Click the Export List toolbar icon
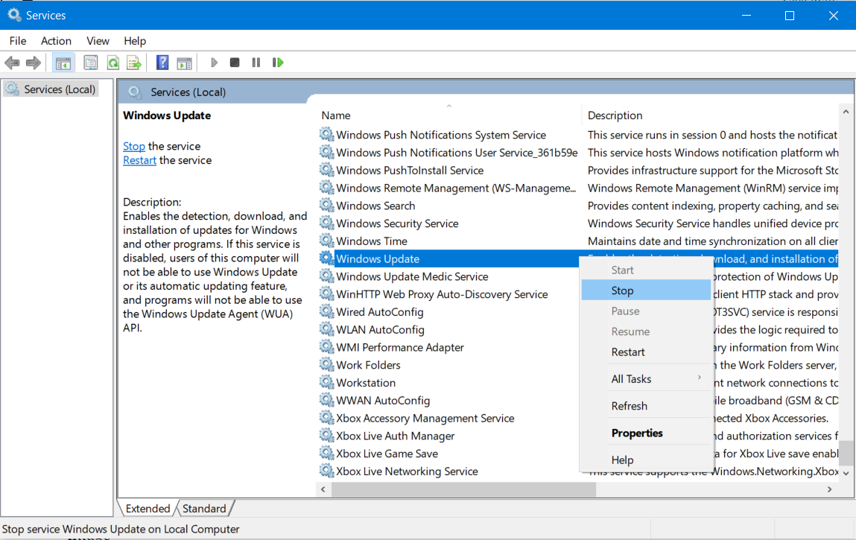 pos(134,63)
